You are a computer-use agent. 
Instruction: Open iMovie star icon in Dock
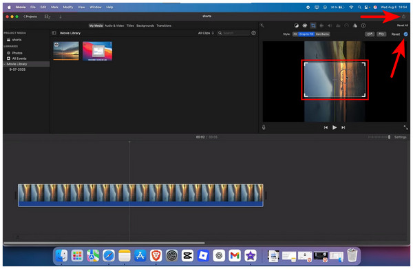[x=251, y=255]
